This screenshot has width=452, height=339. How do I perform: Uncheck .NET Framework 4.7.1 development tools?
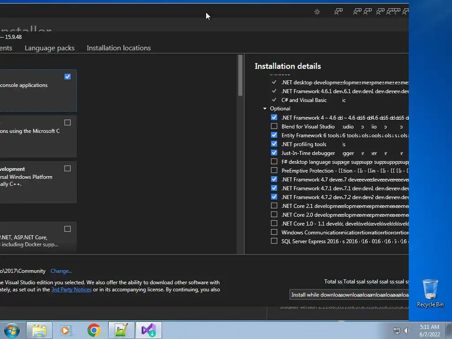point(274,188)
